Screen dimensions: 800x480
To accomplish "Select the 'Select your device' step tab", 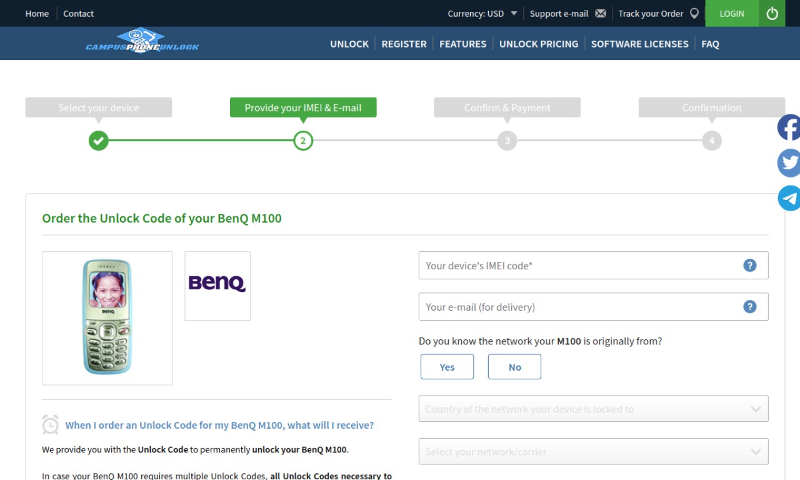I will point(99,107).
